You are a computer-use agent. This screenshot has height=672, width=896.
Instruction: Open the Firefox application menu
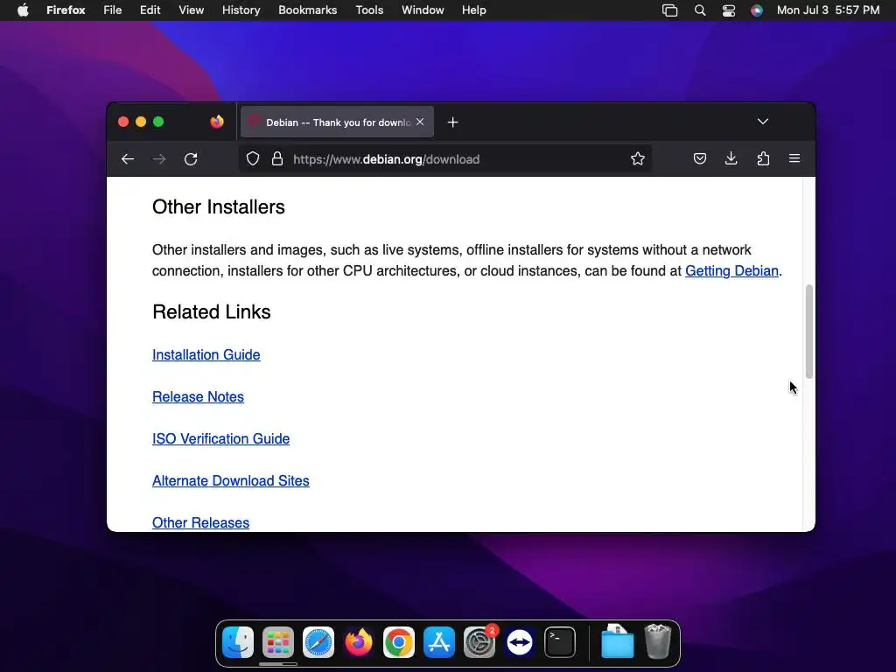pos(66,10)
